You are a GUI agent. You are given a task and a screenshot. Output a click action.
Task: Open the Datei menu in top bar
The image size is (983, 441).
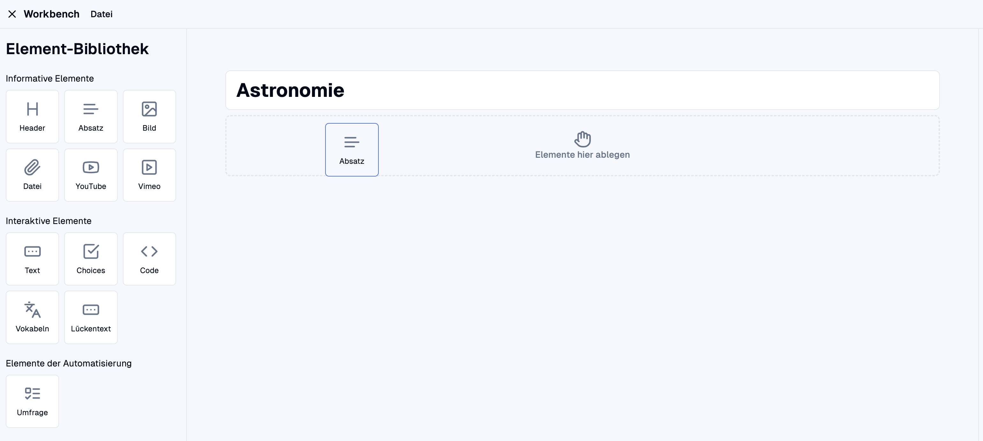pos(101,14)
